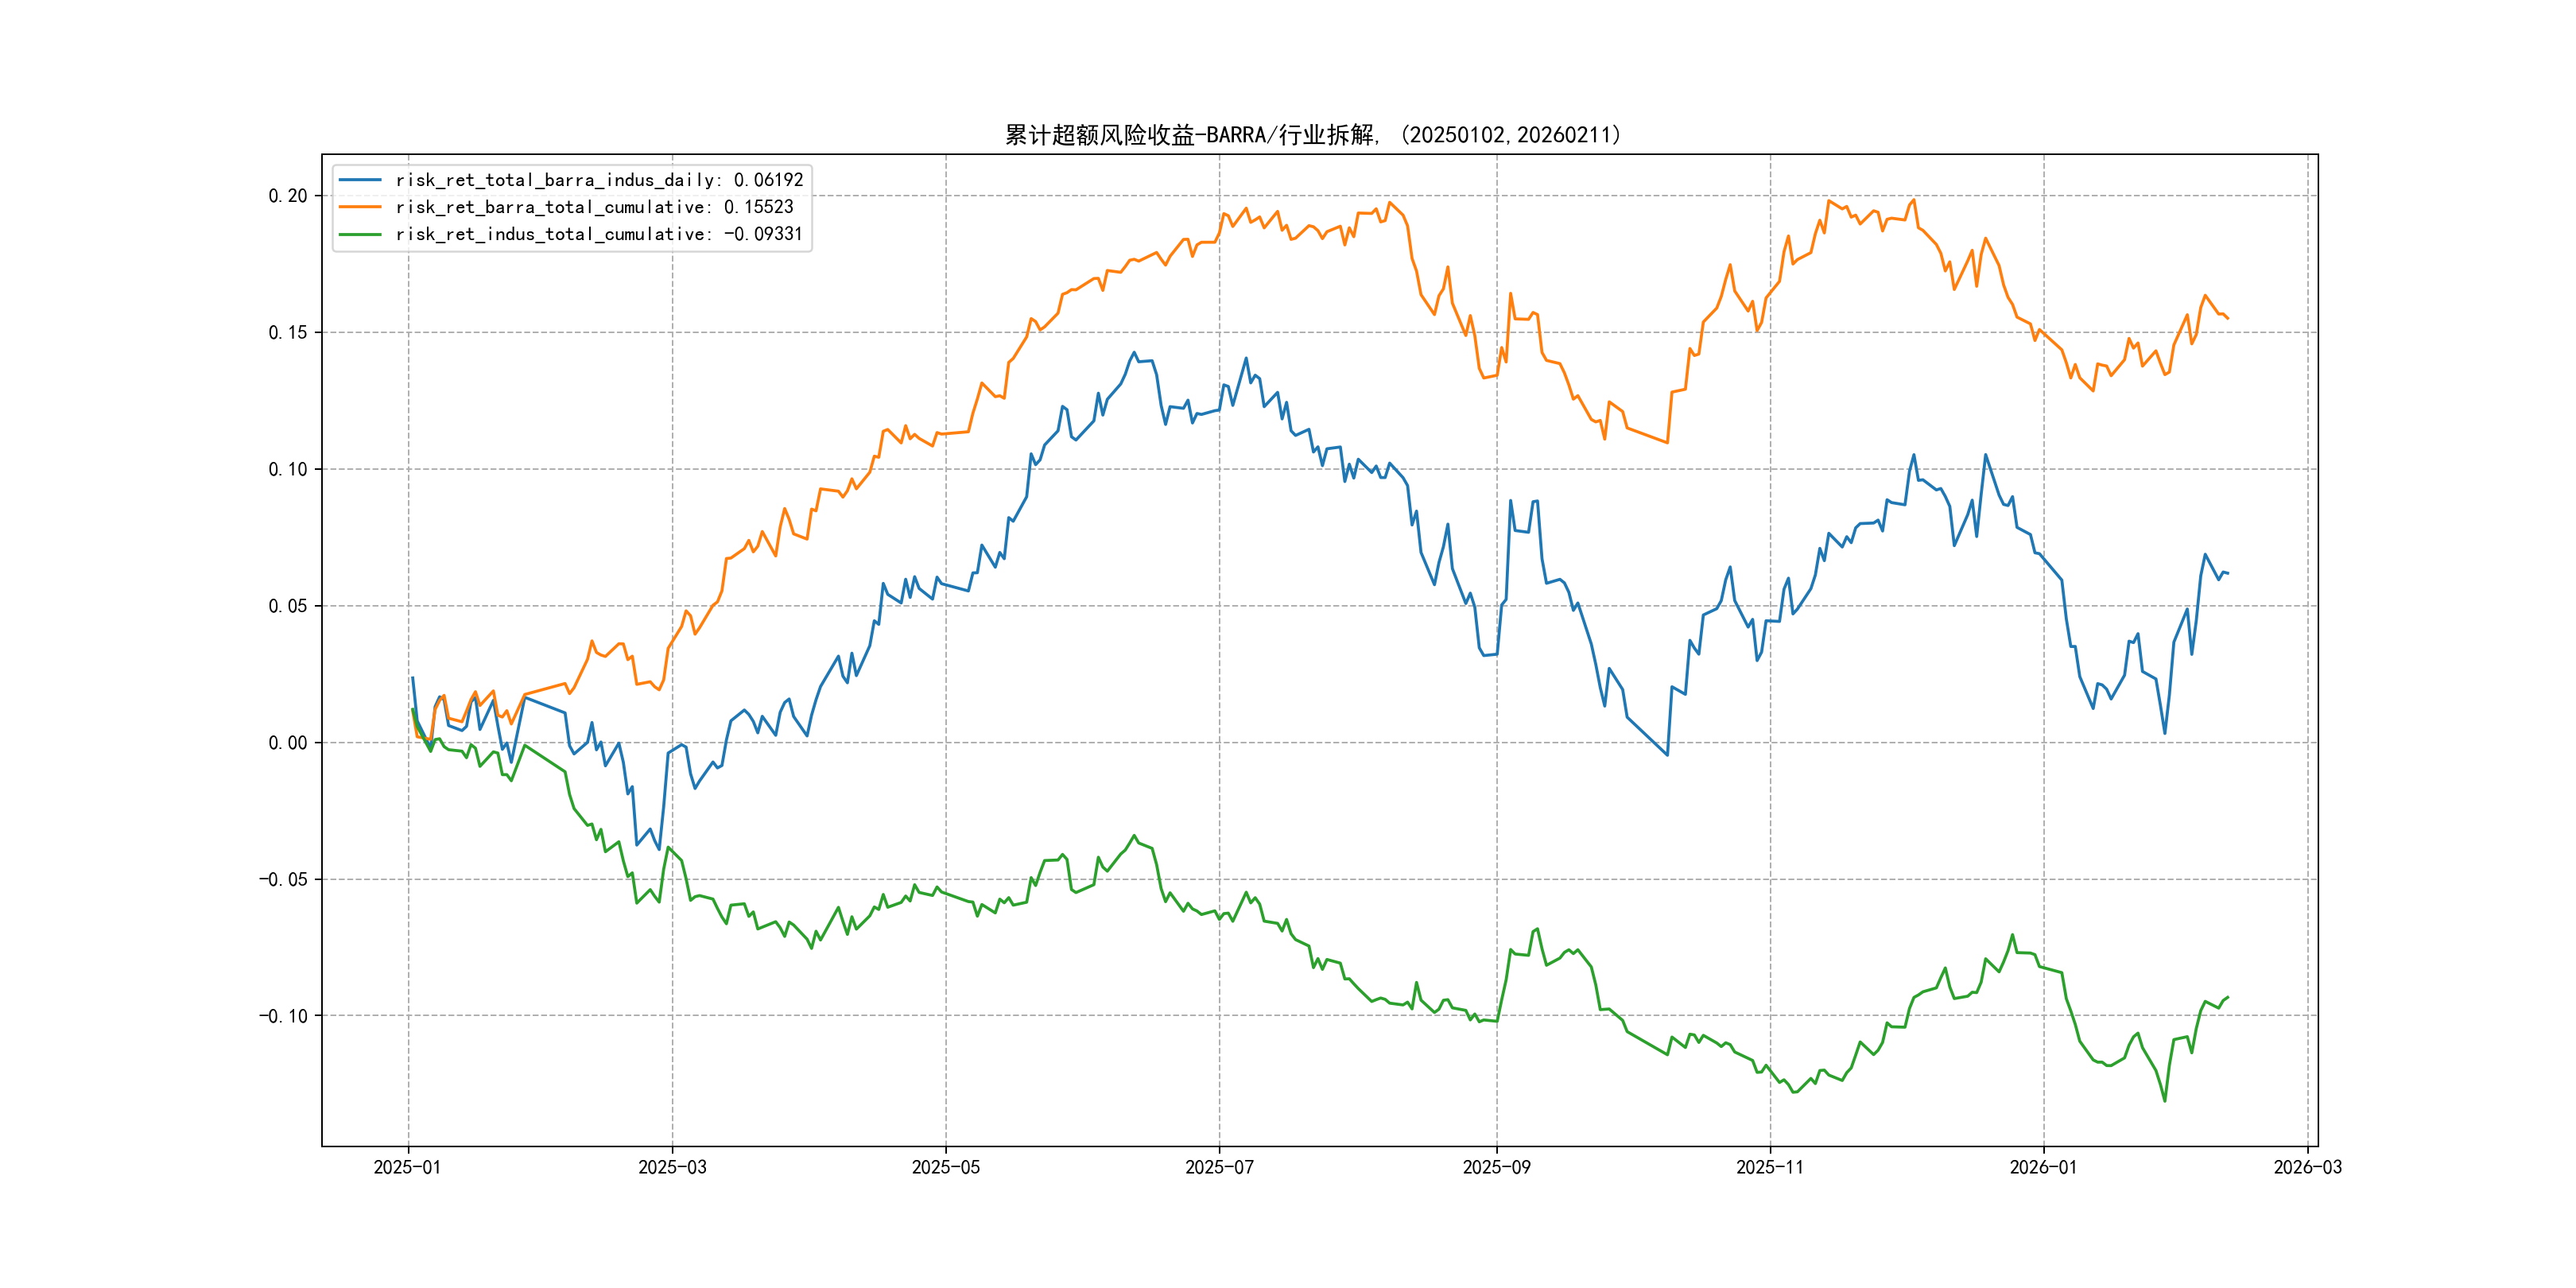Image resolution: width=2576 pixels, height=1288 pixels.
Task: Click the blue line swatch in legend
Action: 360,180
